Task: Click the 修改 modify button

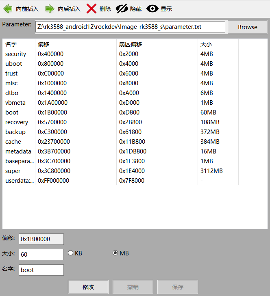Action: (88, 287)
